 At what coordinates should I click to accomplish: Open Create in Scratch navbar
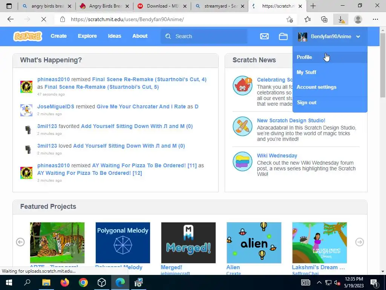58,36
